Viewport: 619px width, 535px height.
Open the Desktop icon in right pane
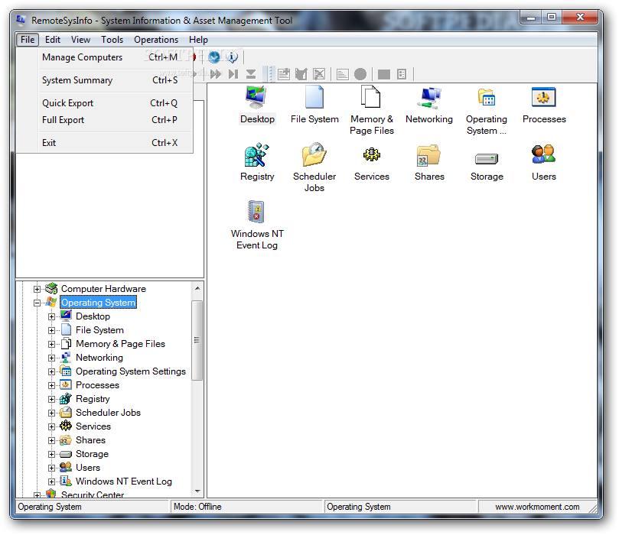coord(256,97)
